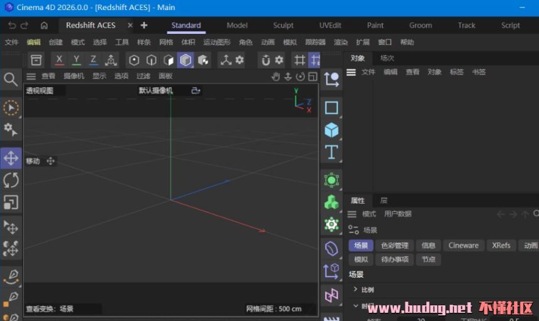
Task: Click the viewport axis orientation gizmo
Action: point(301,101)
